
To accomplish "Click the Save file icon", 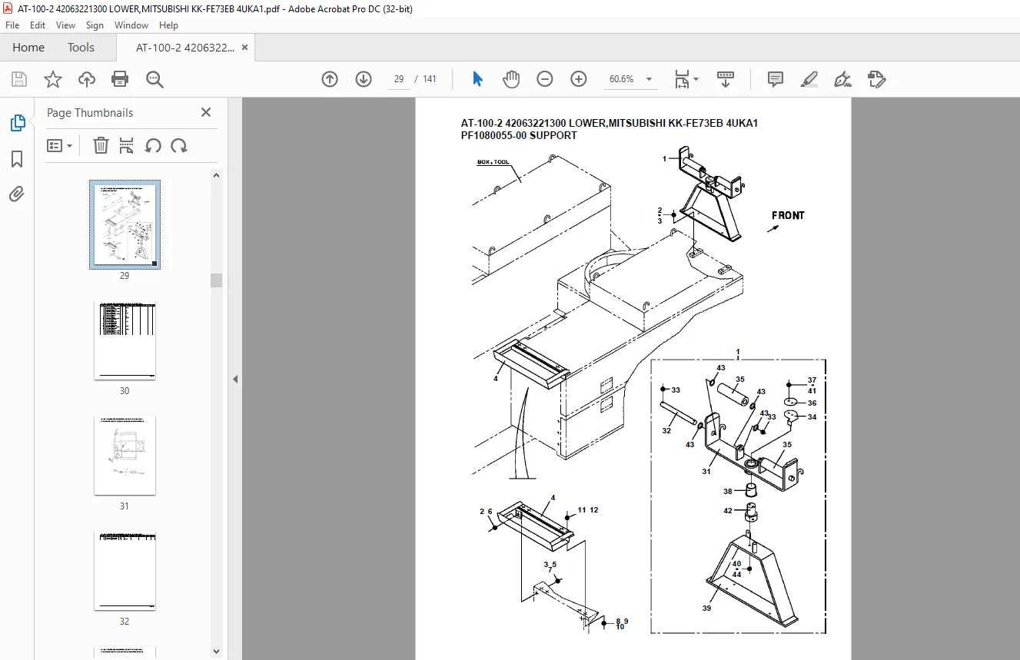I will click(19, 79).
